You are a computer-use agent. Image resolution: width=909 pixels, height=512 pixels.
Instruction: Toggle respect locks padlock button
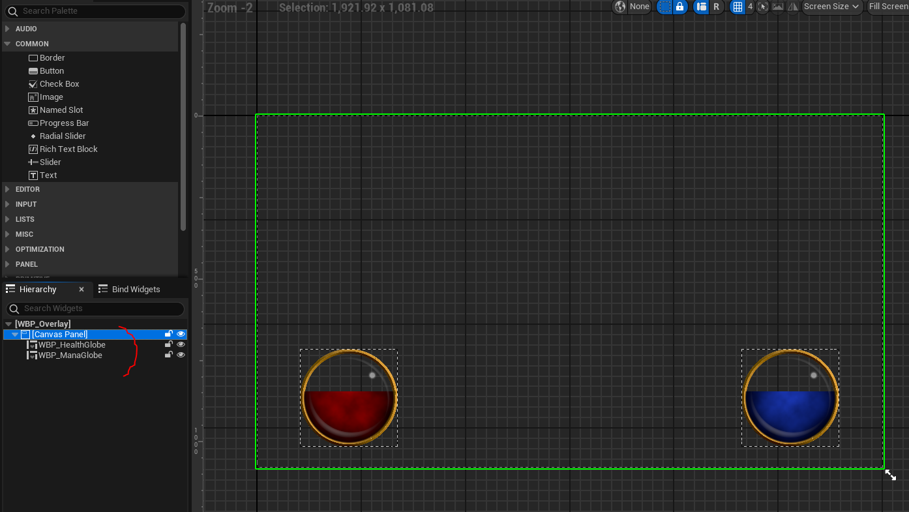point(680,7)
